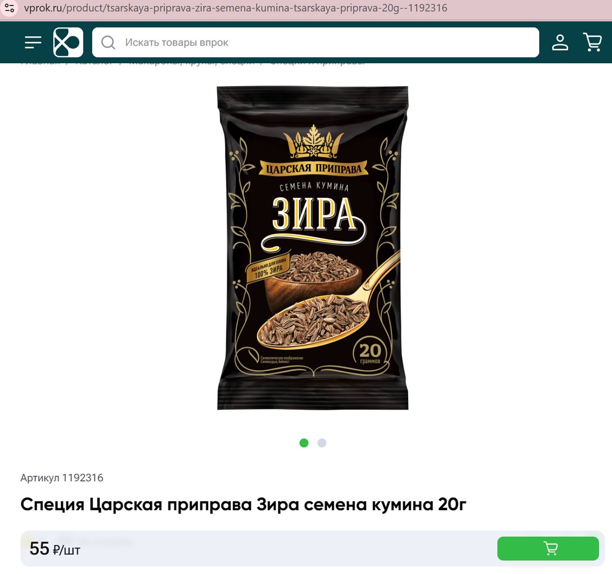
Task: Click the 55 ₽/шт price label
Action: coord(54,549)
